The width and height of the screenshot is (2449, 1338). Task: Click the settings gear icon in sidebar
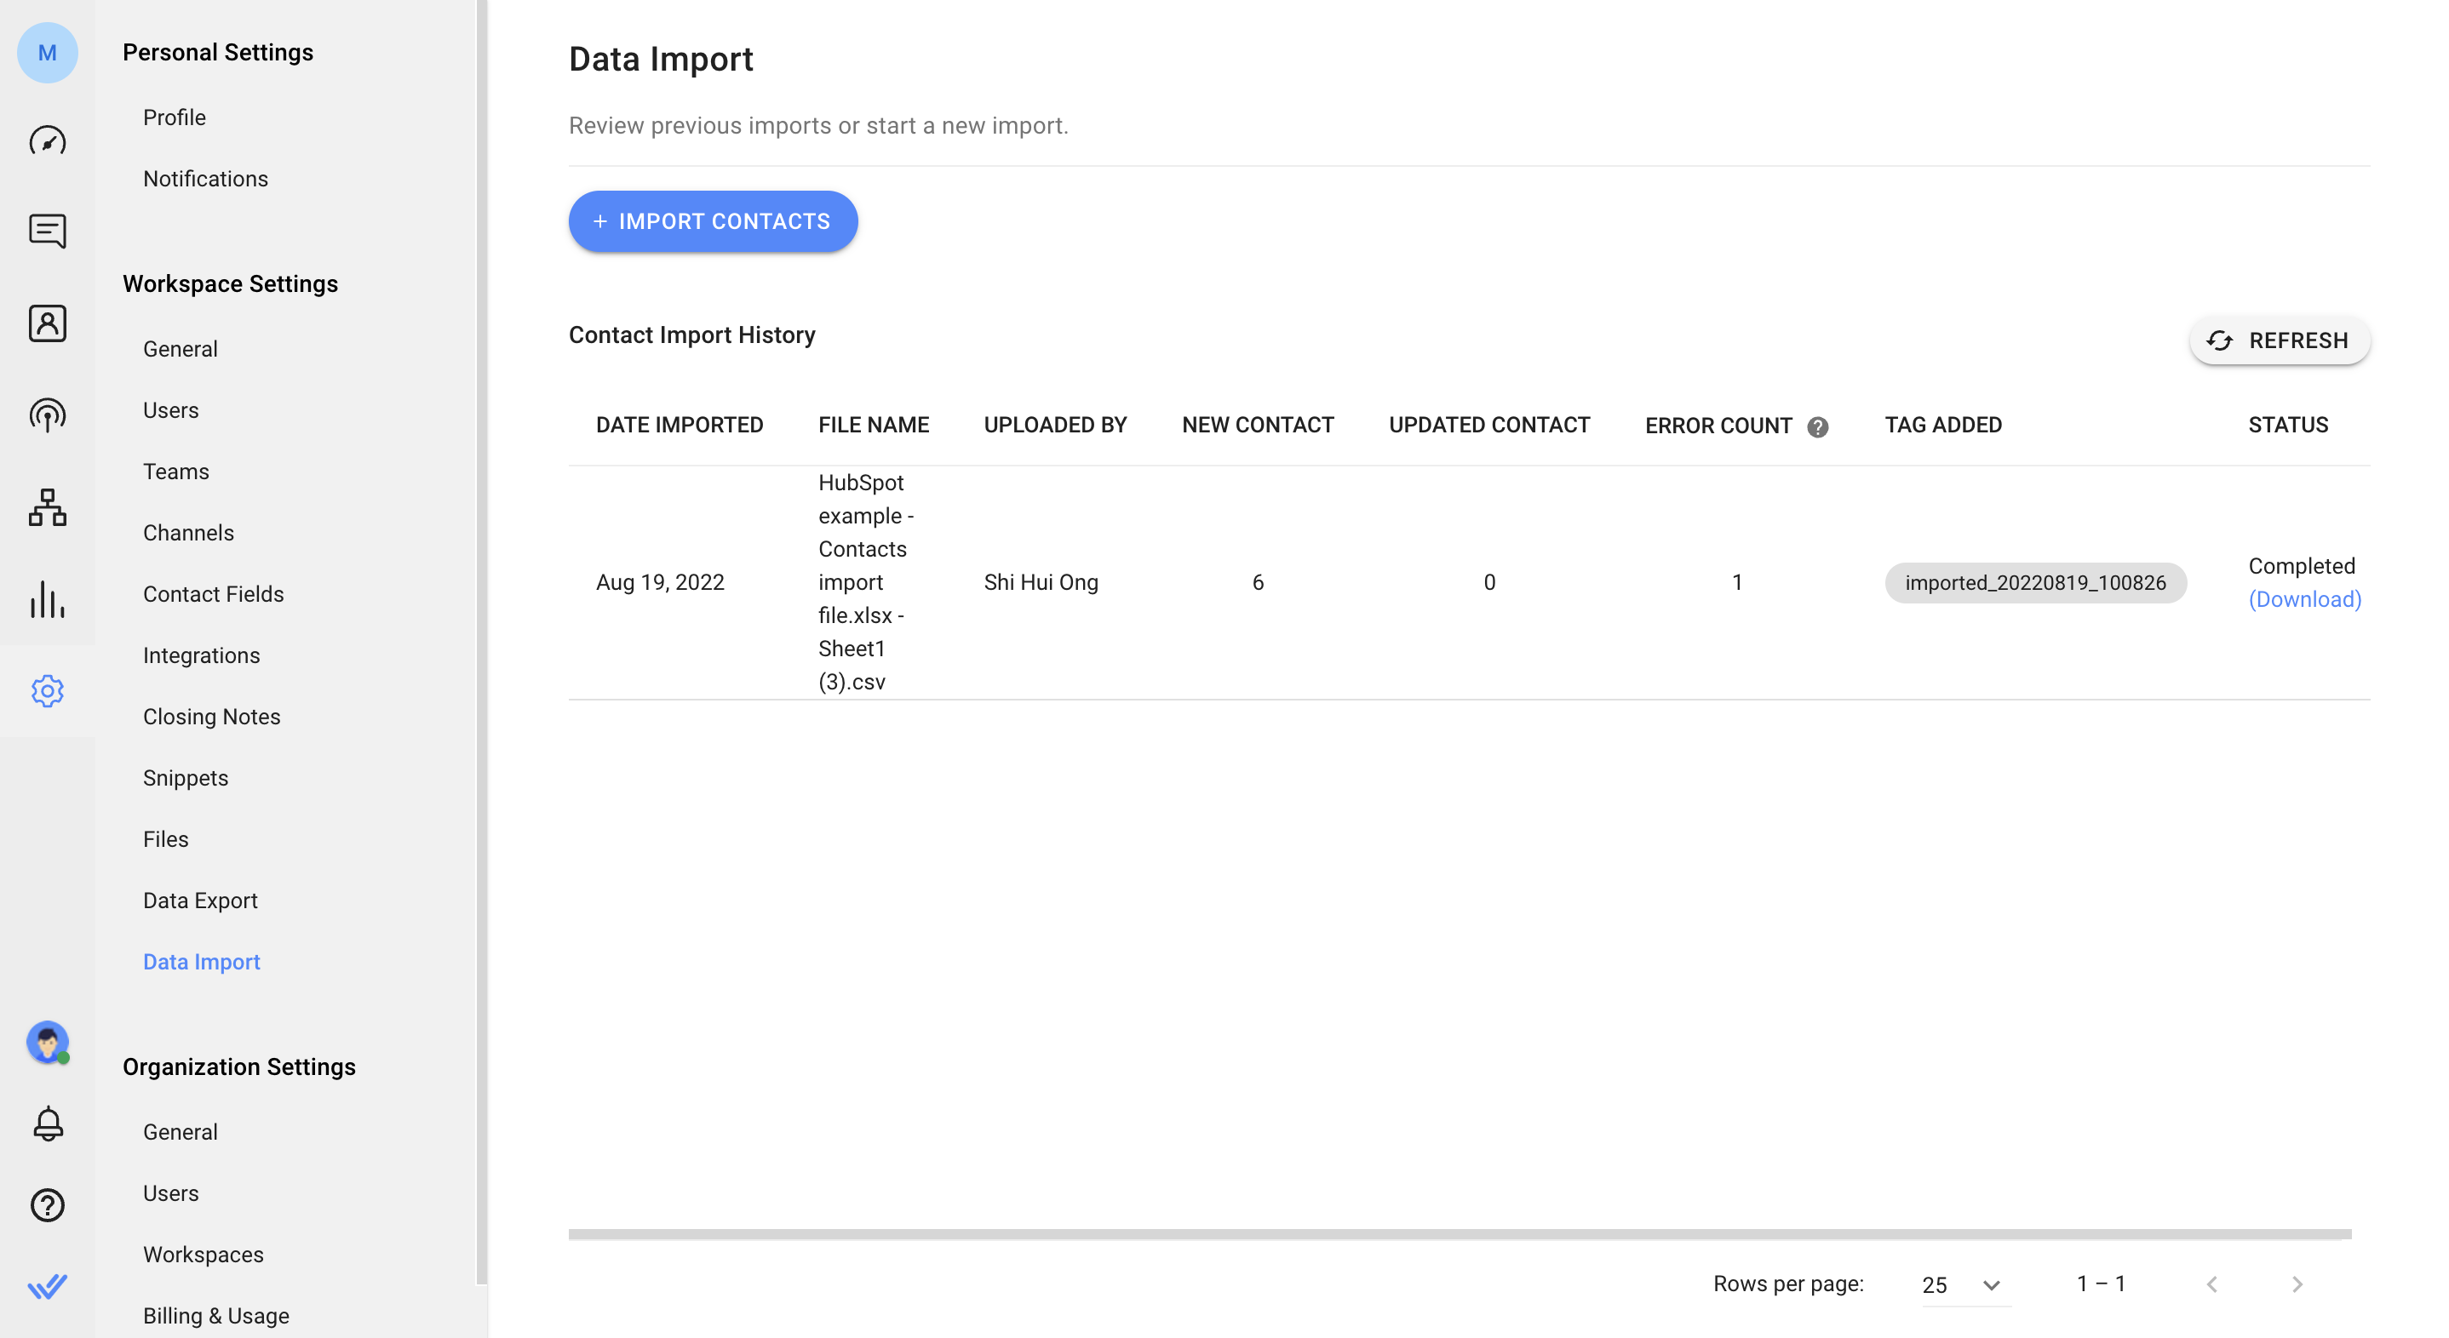(46, 689)
